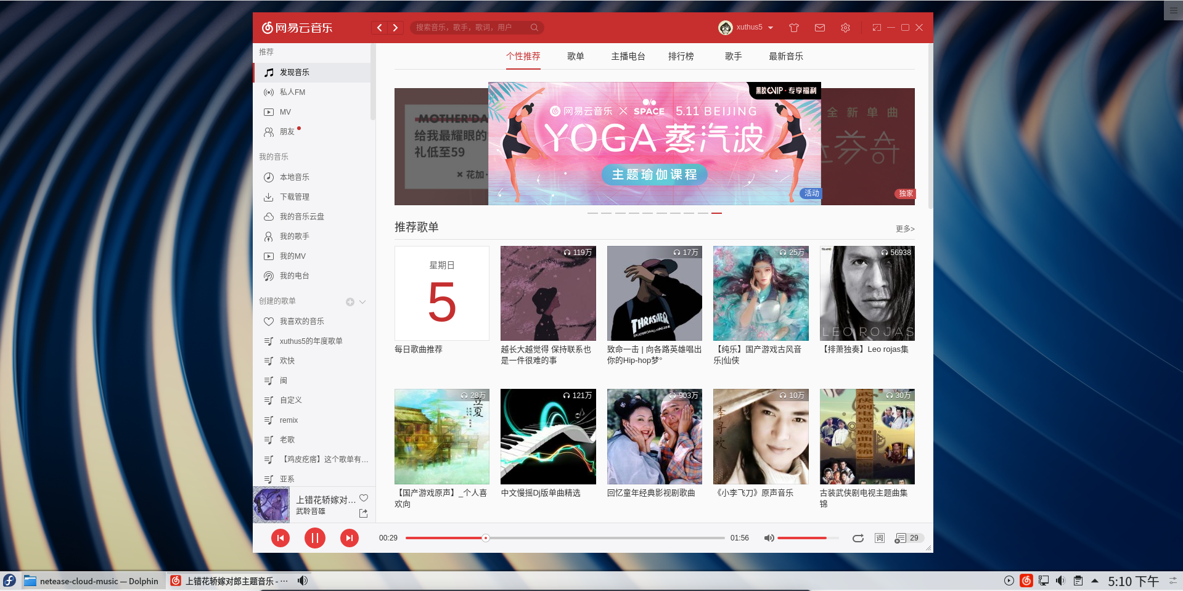1183x591 pixels.
Task: Open the remix playlist
Action: pyautogui.click(x=312, y=420)
